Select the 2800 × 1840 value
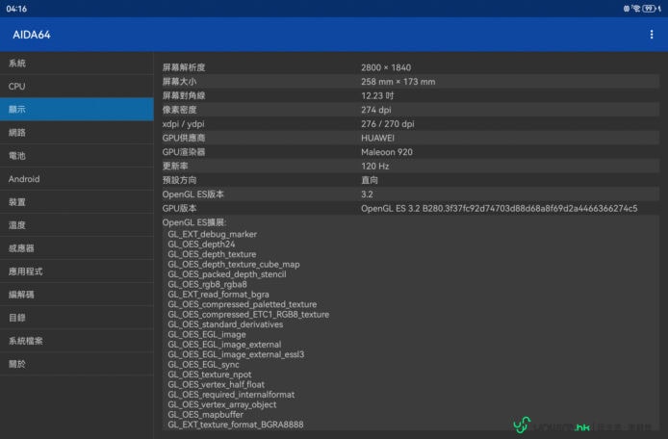This screenshot has width=668, height=439. tap(386, 67)
